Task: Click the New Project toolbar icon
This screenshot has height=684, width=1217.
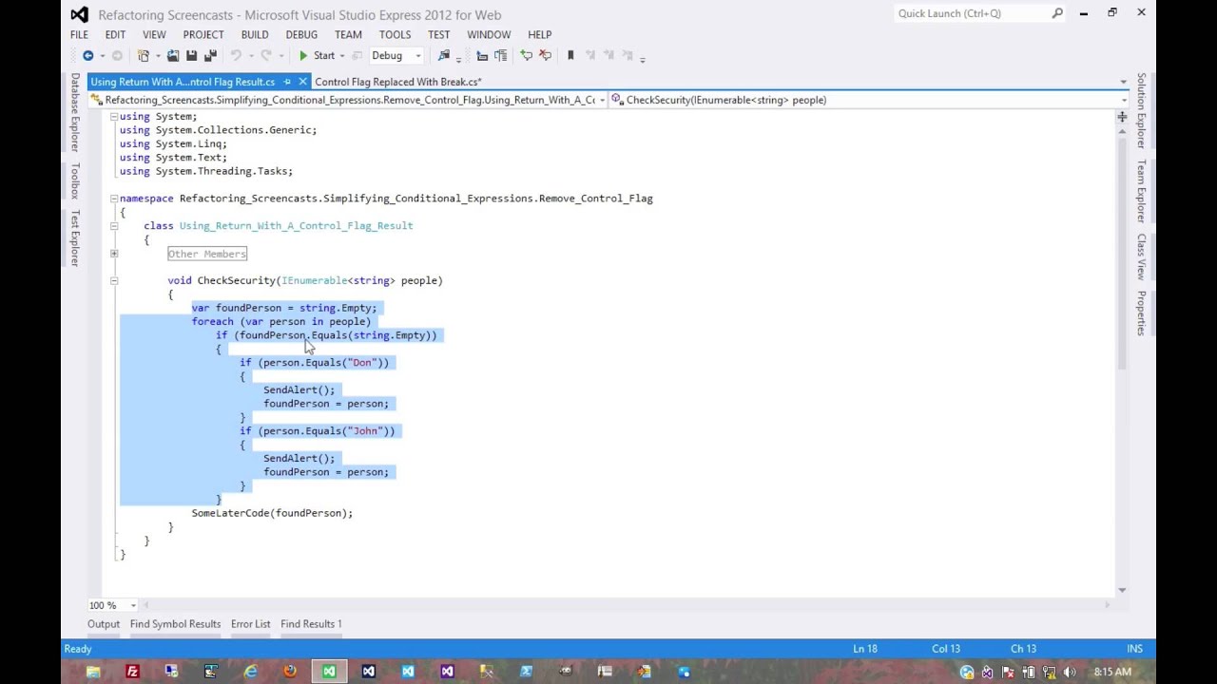Action: click(143, 56)
